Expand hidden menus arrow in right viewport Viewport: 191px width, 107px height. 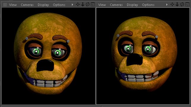click(x=167, y=5)
